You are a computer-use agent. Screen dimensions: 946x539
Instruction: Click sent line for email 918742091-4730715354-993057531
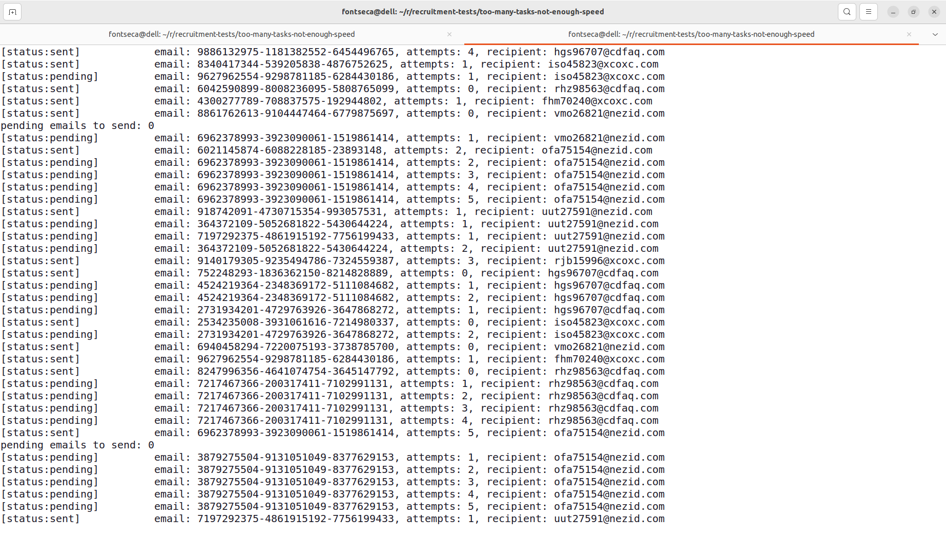326,212
